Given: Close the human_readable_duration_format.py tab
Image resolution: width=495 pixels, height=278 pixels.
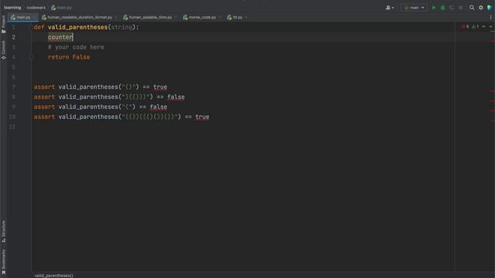Looking at the screenshot, I should coord(115,17).
